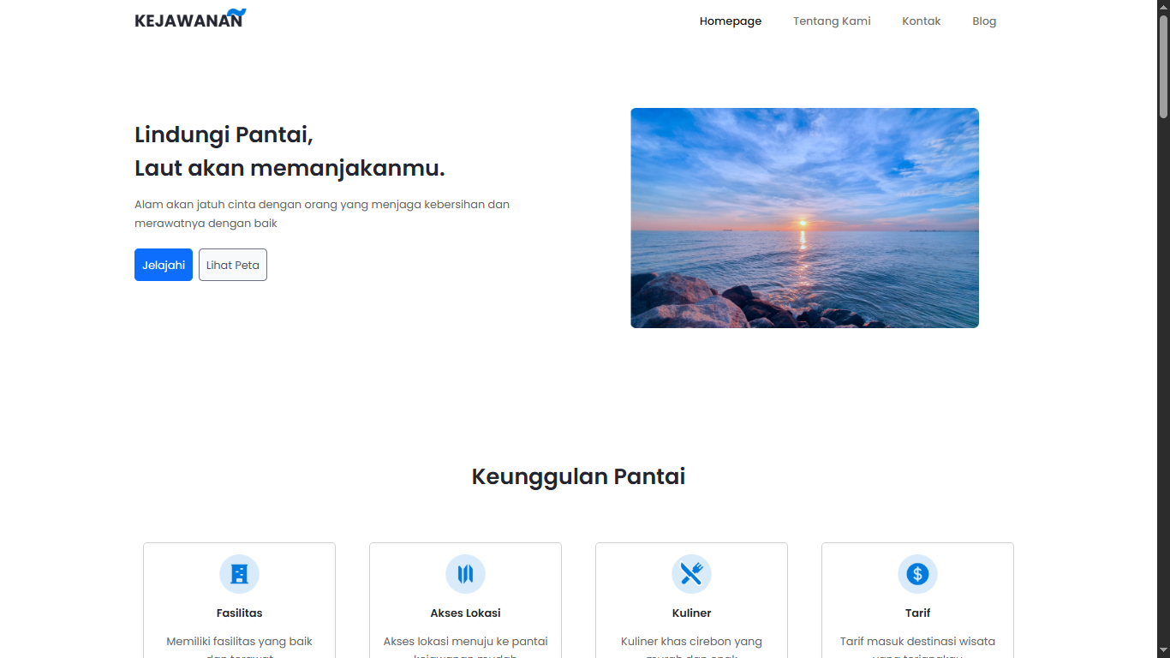Navigate to the Blog page

(984, 21)
